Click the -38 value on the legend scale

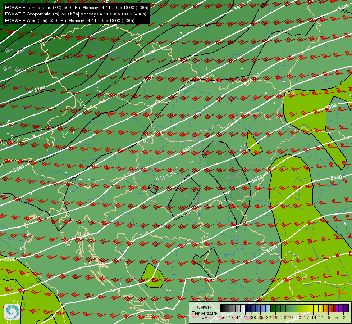(x=253, y=318)
